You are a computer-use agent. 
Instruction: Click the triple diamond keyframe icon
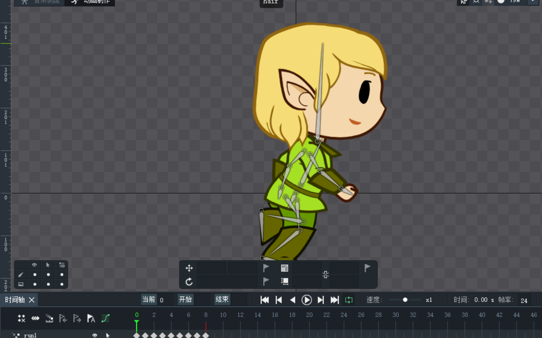[x=35, y=319]
